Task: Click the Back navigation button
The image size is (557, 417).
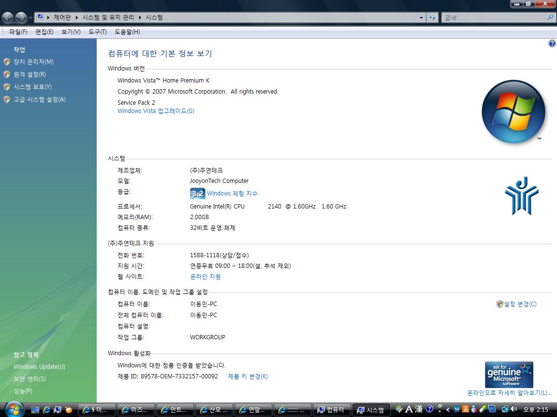Action: [7, 17]
